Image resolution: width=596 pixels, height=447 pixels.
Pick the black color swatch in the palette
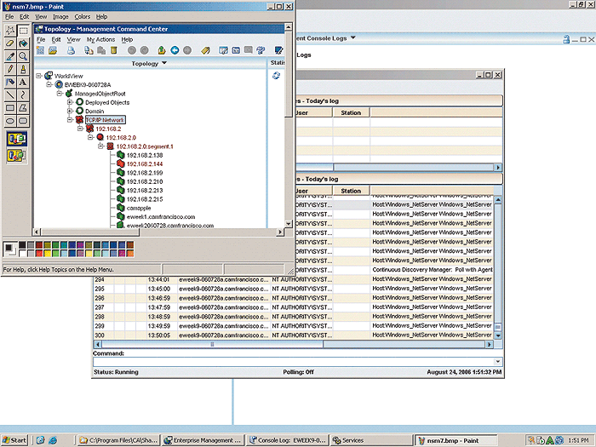[22, 245]
